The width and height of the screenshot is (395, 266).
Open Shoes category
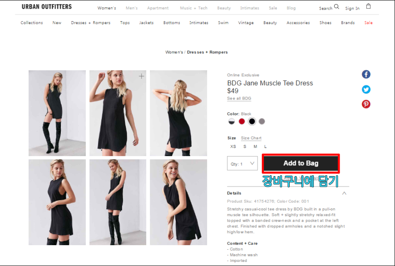point(326,23)
